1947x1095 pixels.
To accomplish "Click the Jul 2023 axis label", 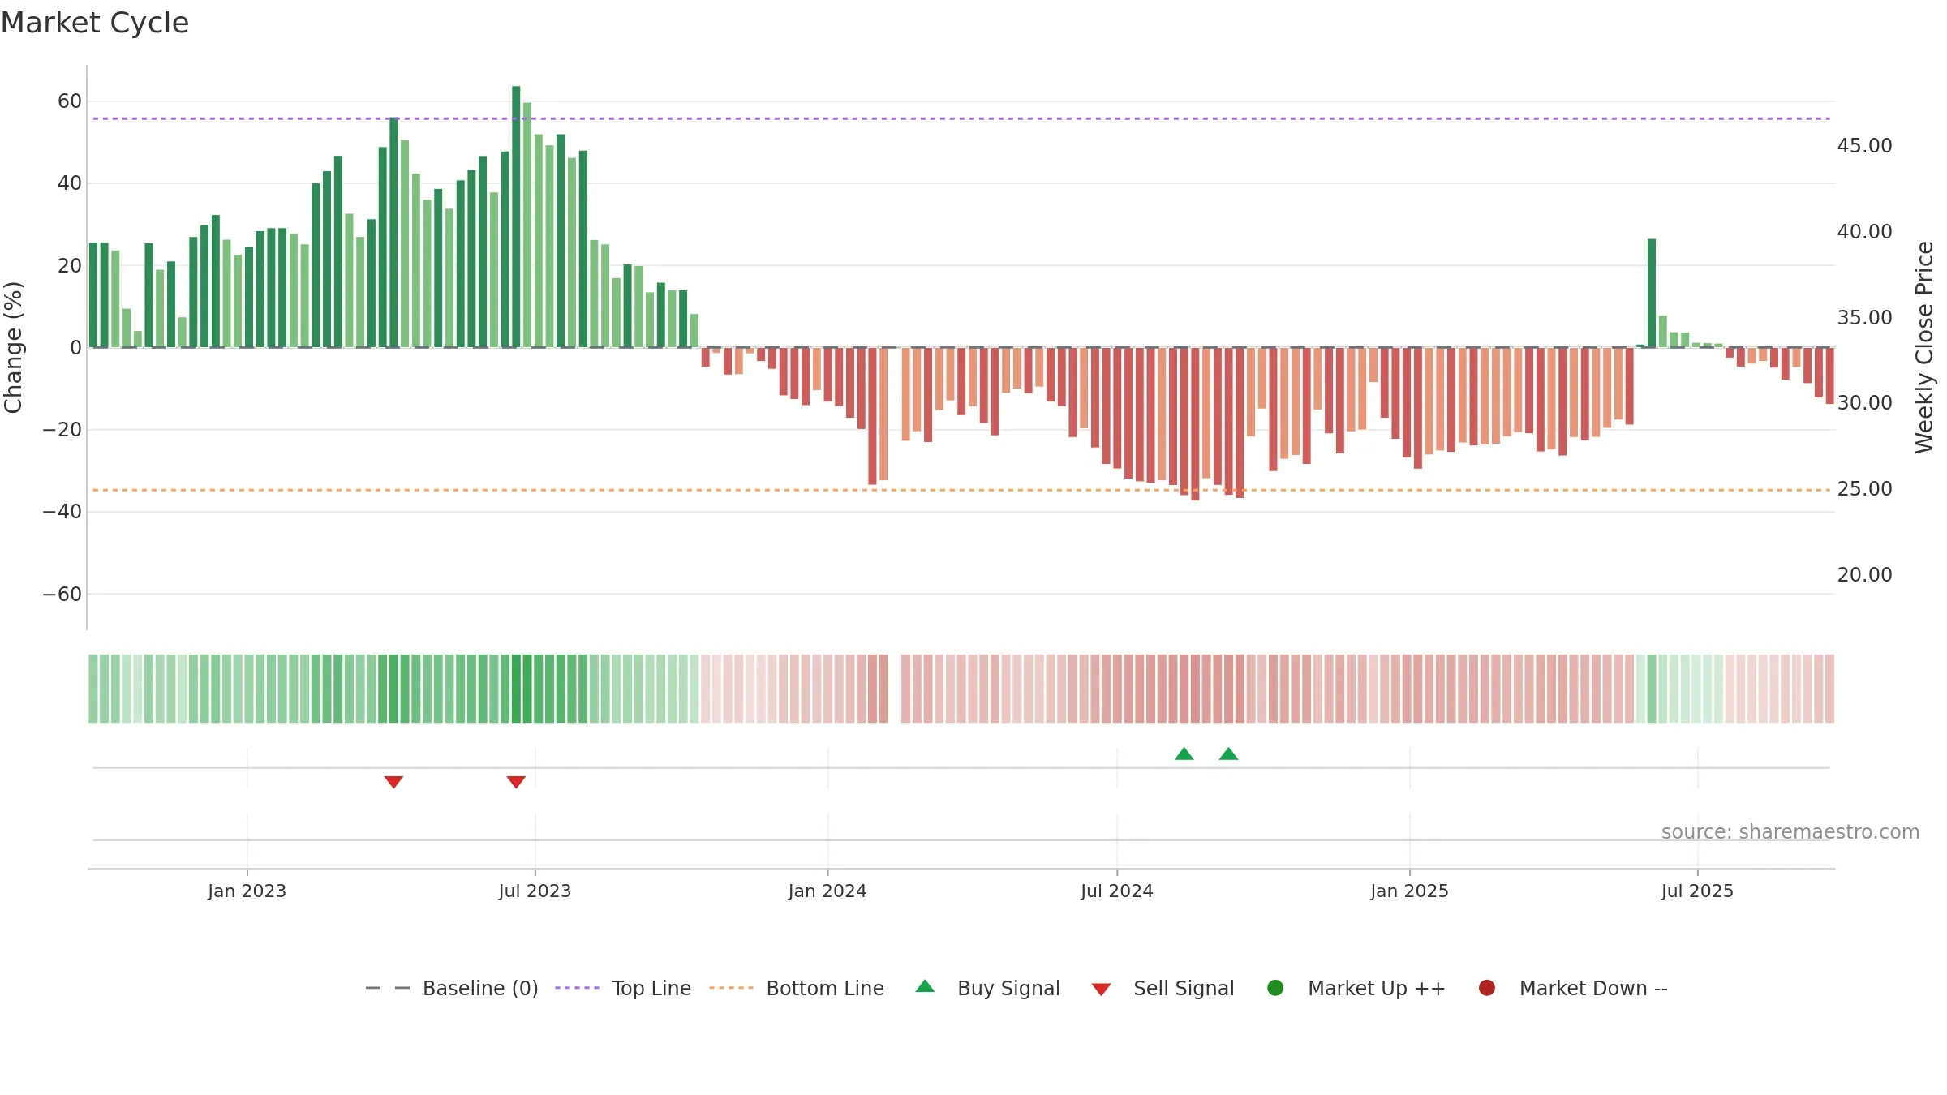I will (x=535, y=891).
